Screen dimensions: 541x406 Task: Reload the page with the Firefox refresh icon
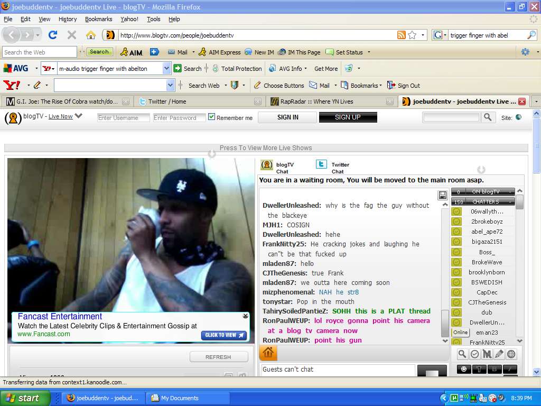53,35
